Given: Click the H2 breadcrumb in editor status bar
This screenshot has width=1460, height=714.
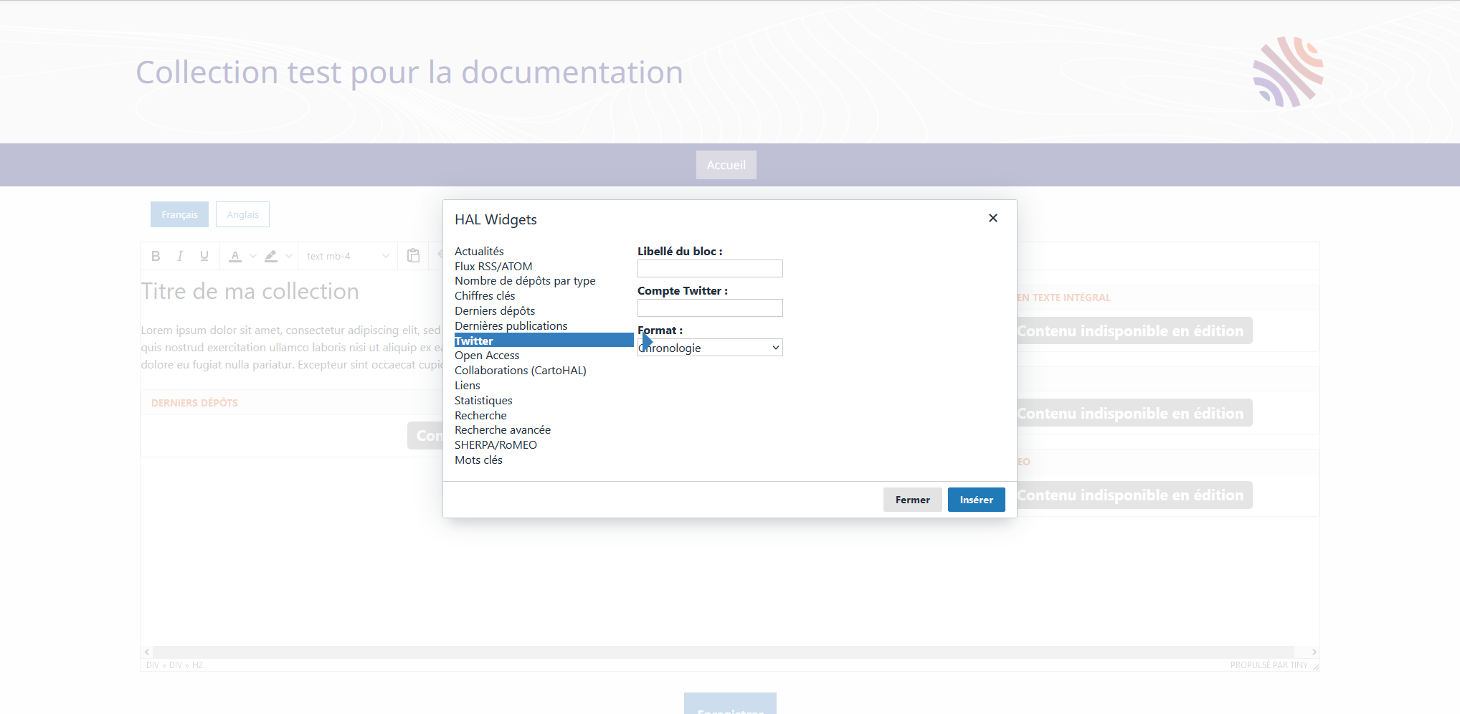Looking at the screenshot, I should pos(197,665).
